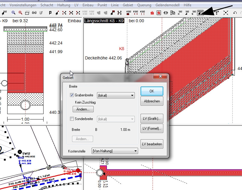Click the zoom out magnifier icon
Screen dimensions: 242x190
coord(14,13)
